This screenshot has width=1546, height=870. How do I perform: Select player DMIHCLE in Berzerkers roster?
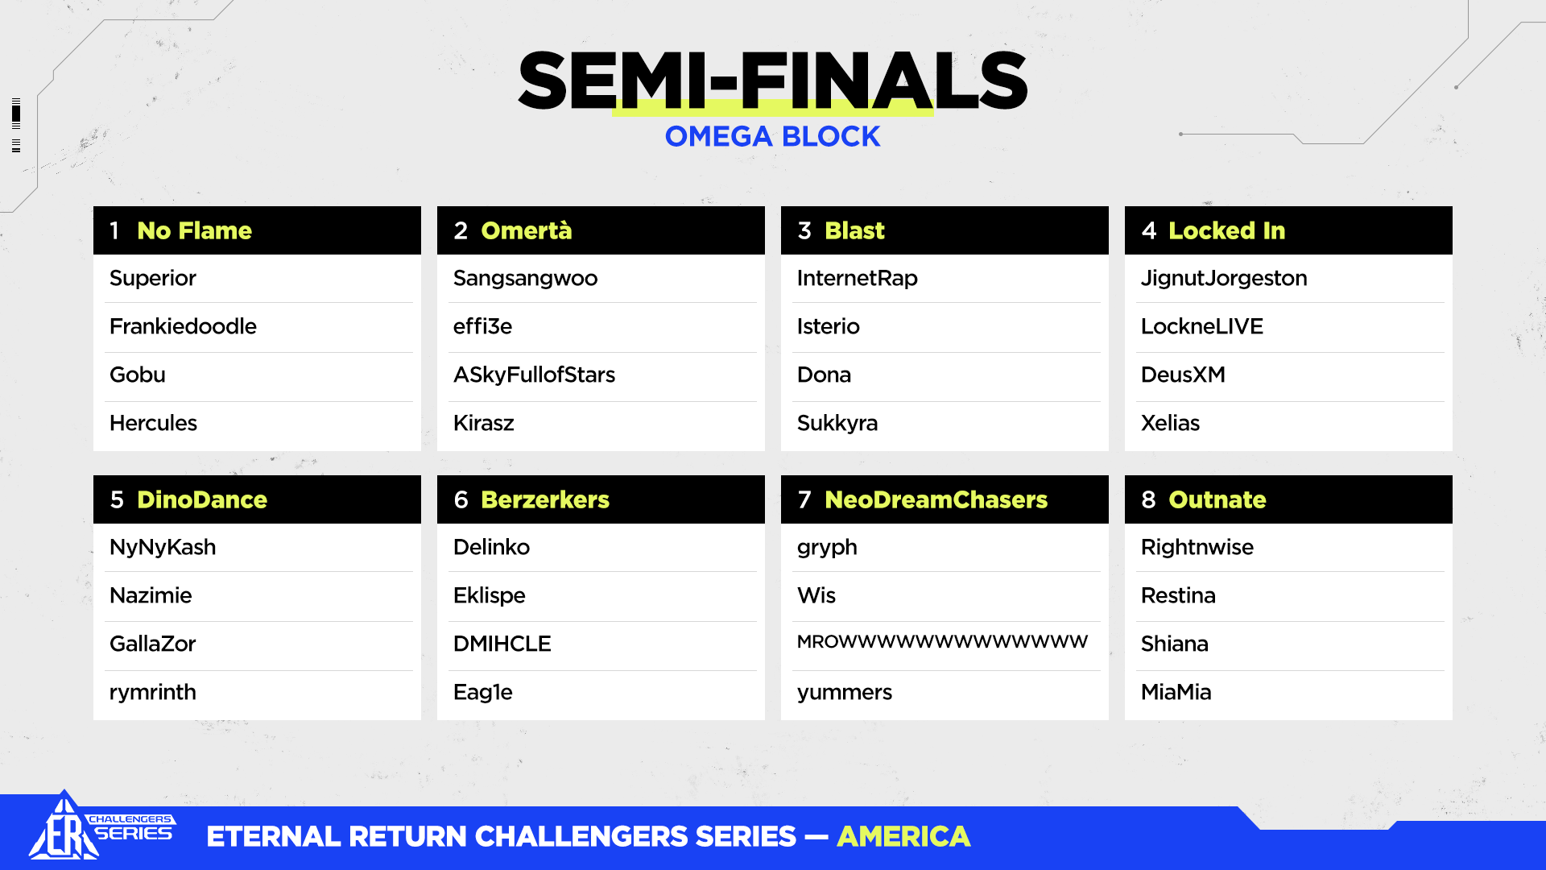tap(502, 644)
